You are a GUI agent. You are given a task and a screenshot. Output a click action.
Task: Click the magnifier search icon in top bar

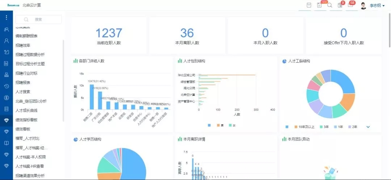[330, 5]
